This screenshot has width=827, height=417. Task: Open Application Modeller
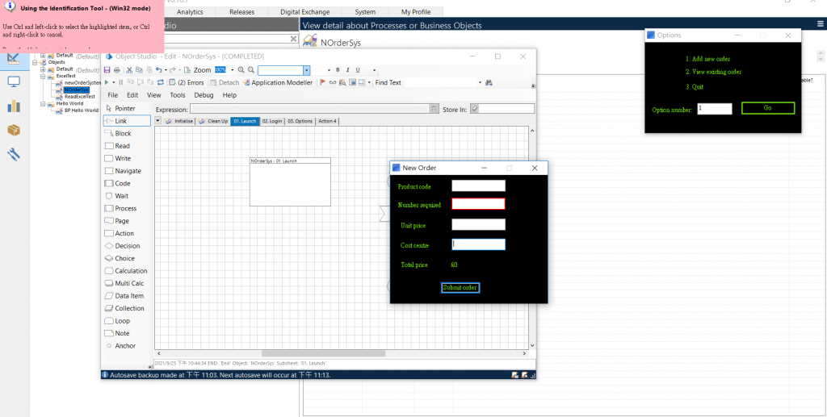pos(278,82)
